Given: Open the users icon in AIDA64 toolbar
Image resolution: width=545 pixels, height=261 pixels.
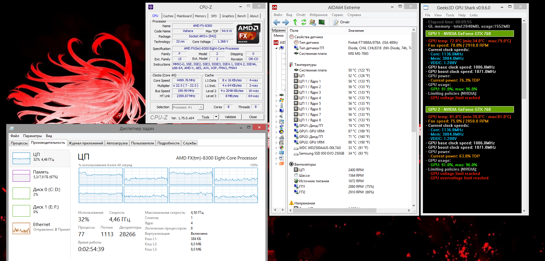Looking at the screenshot, I should (313, 22).
